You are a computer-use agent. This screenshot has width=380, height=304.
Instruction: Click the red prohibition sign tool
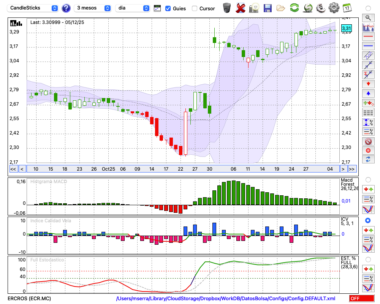click(x=368, y=141)
